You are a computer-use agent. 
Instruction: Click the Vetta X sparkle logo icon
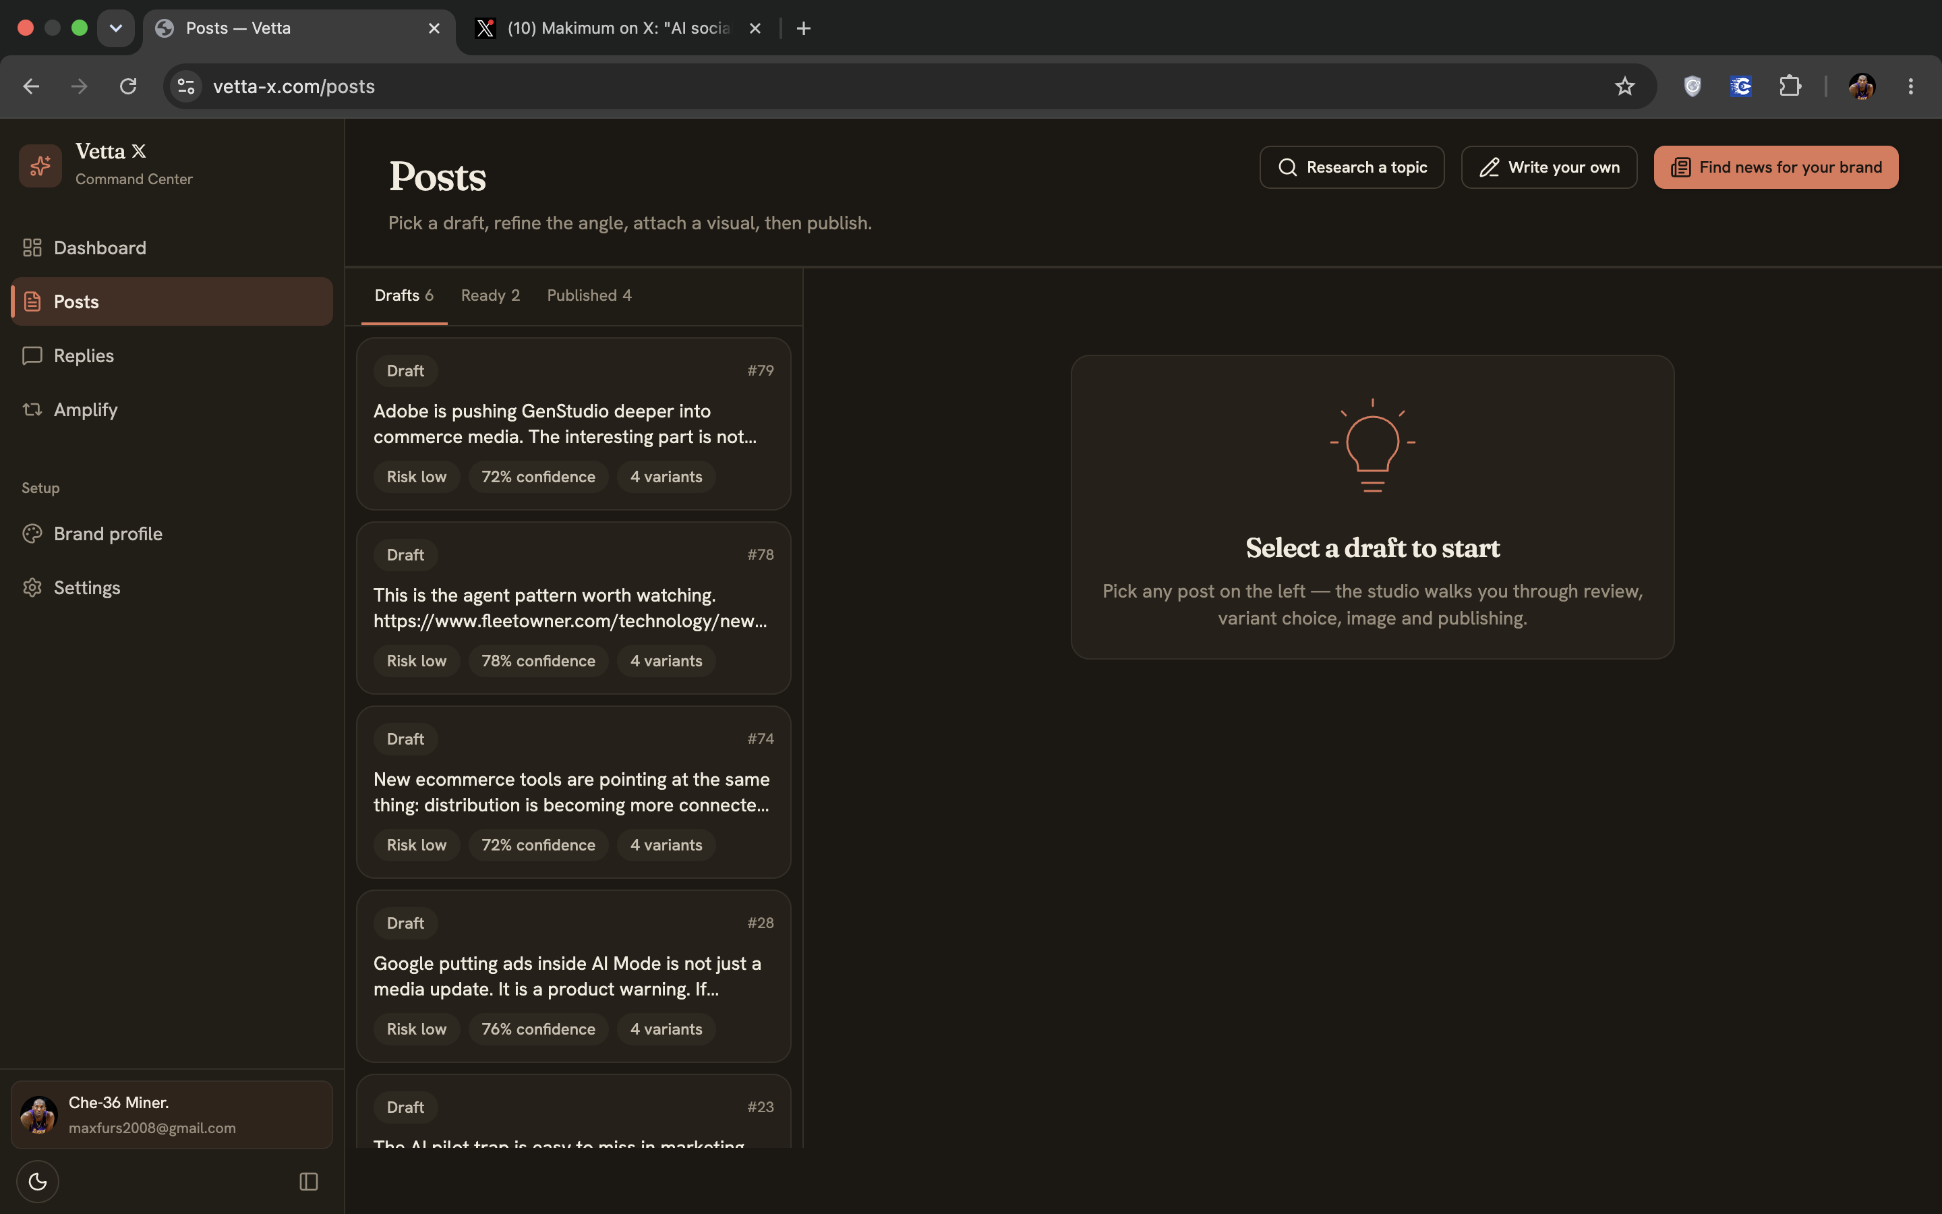tap(40, 165)
